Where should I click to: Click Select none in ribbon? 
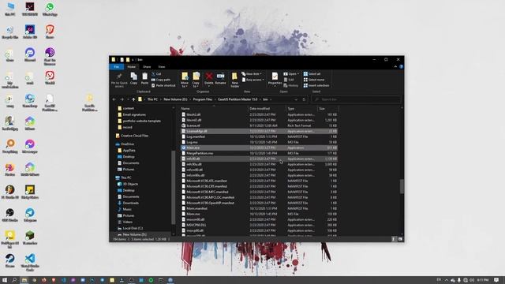pyautogui.click(x=314, y=80)
